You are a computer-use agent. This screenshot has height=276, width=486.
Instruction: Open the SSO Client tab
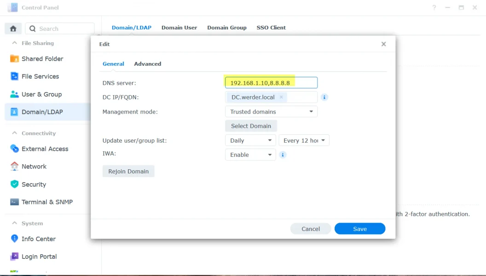click(x=271, y=28)
